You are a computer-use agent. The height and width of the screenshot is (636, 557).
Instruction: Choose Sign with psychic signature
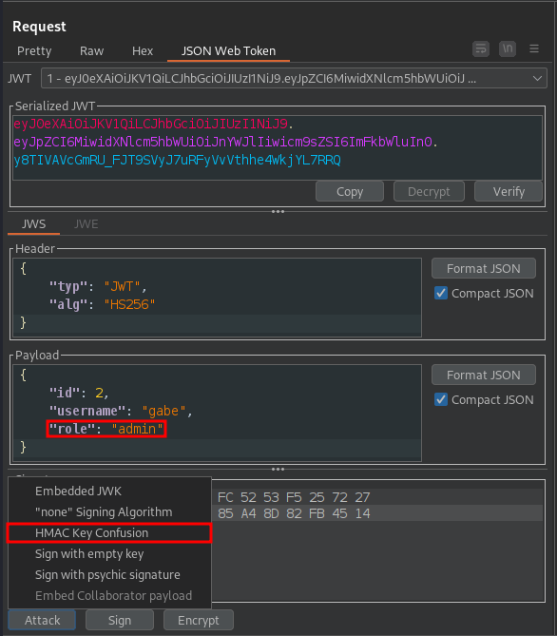tap(109, 575)
